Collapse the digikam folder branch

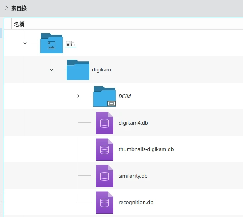click(x=51, y=69)
